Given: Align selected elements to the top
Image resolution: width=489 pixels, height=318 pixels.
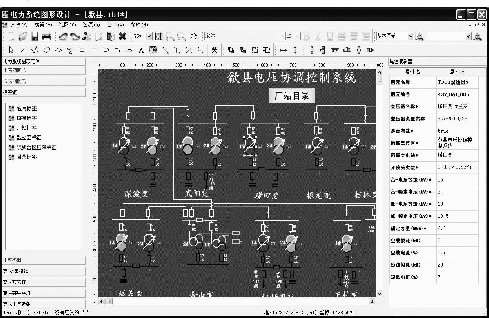Looking at the screenshot, I should point(335,50).
